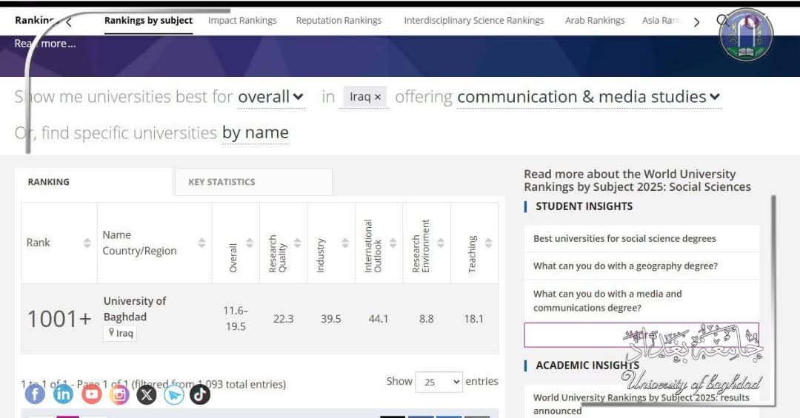The height and width of the screenshot is (418, 800).
Task: Open communication & media studies subject dropdown
Action: click(589, 97)
